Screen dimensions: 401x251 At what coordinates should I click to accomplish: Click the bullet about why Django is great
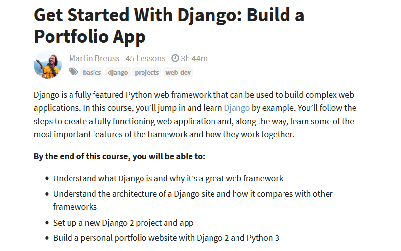(168, 178)
